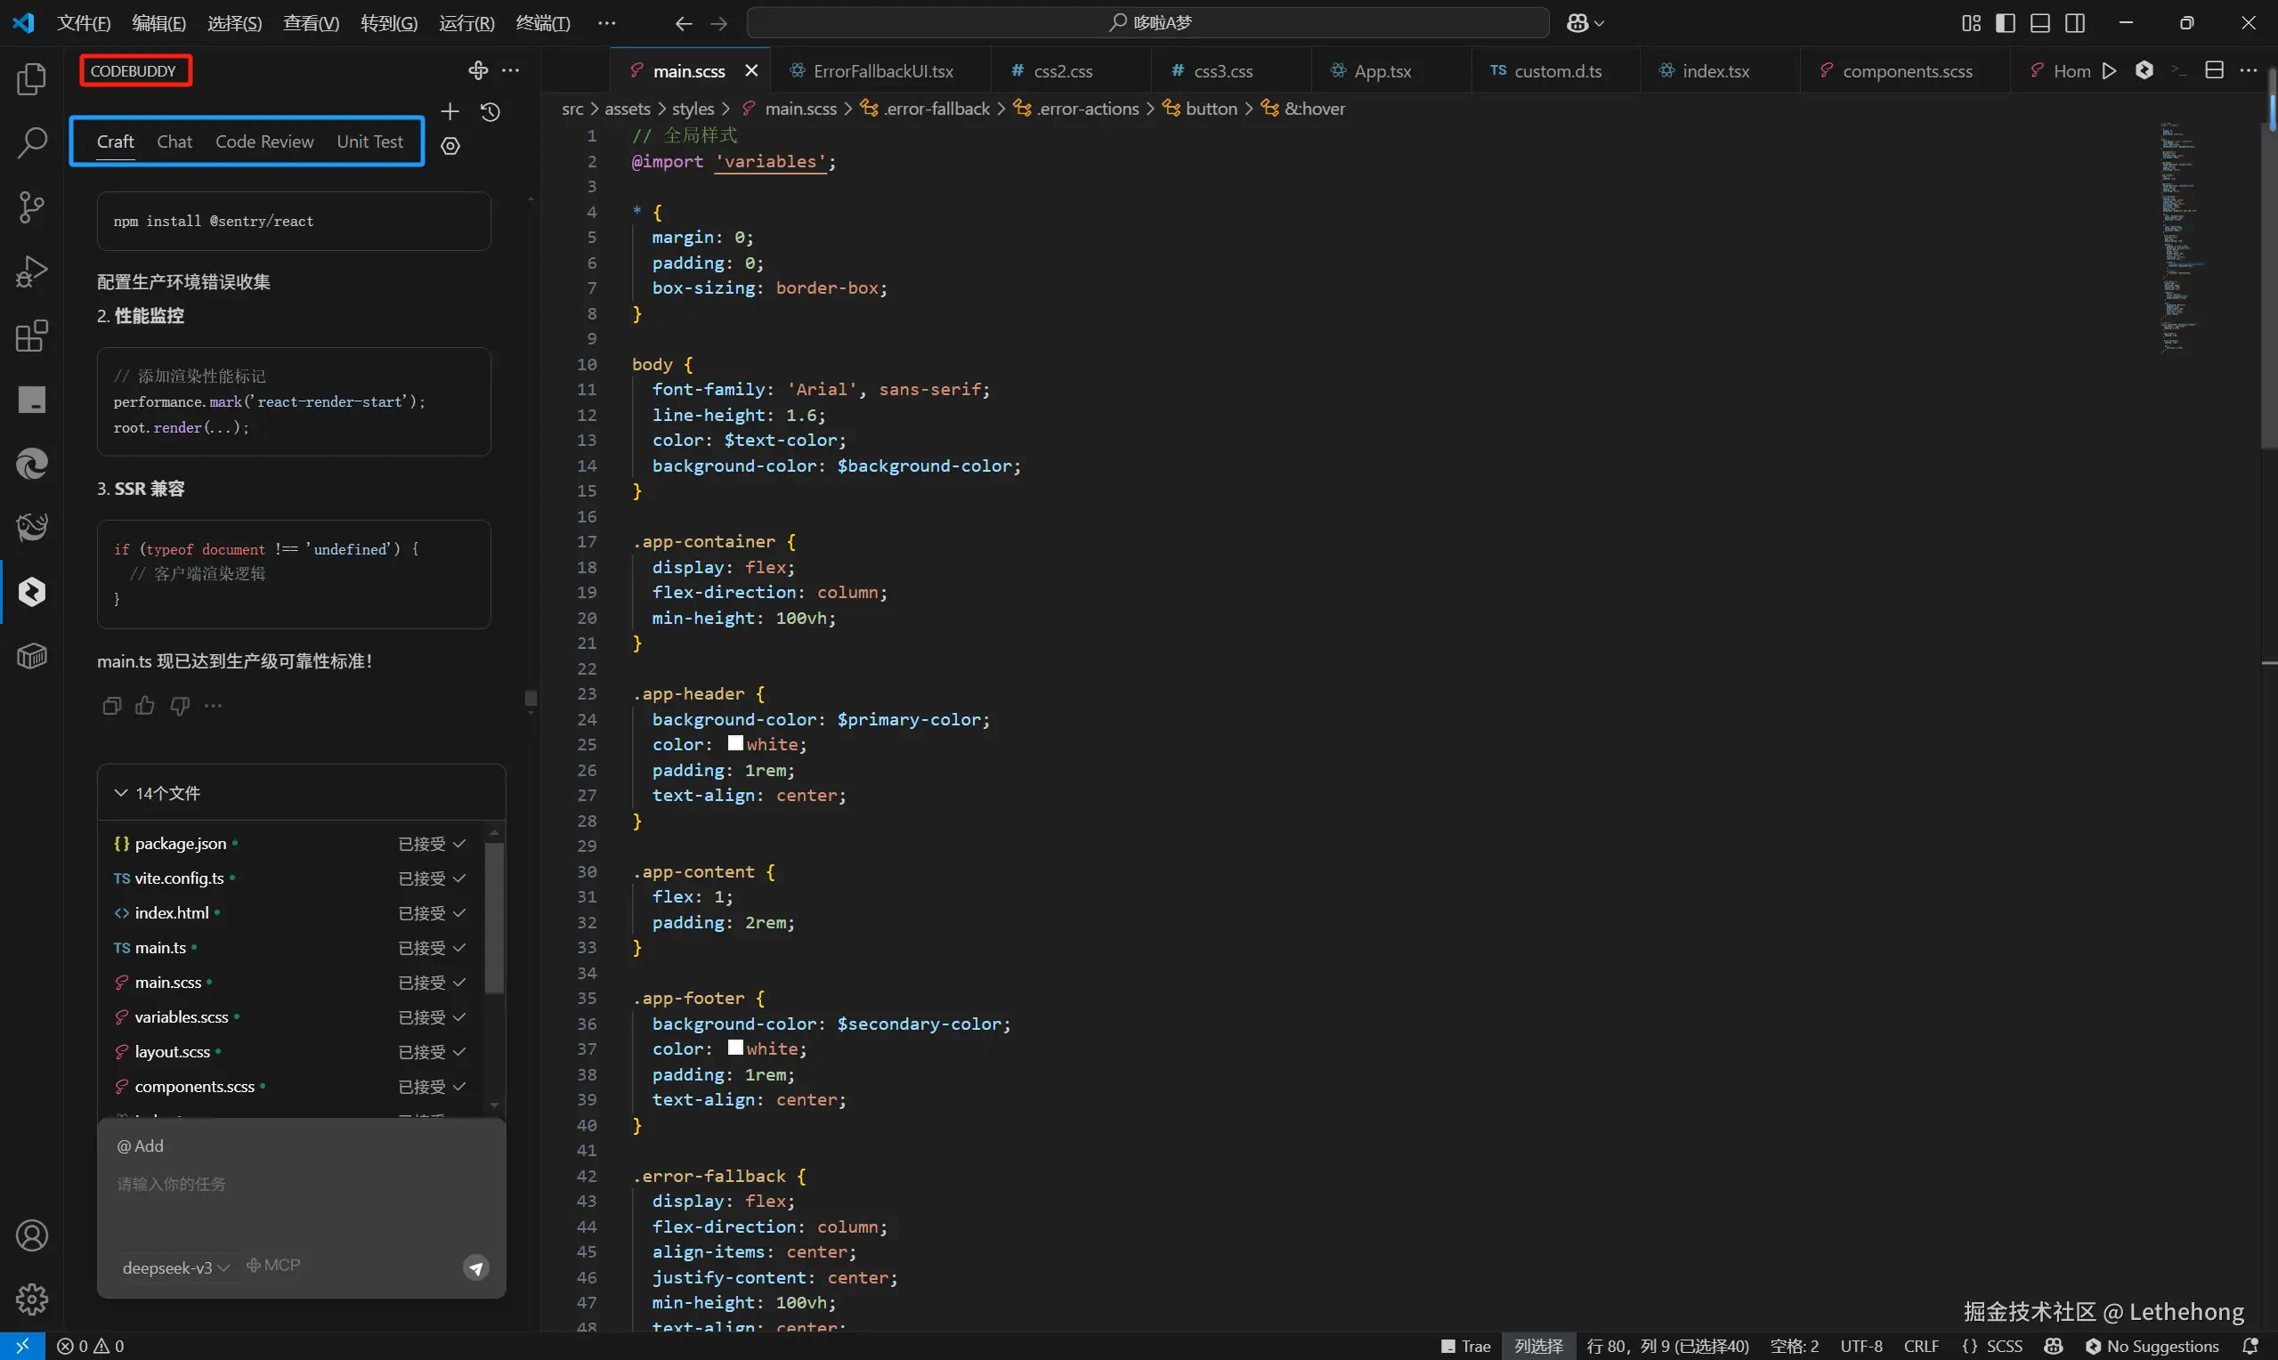Open the Explorer view in activity bar
Image resolution: width=2278 pixels, height=1360 pixels.
[x=32, y=80]
